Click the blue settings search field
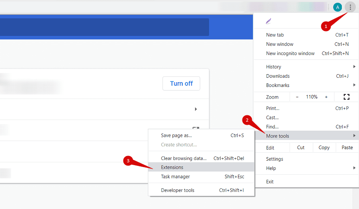 [104, 27]
